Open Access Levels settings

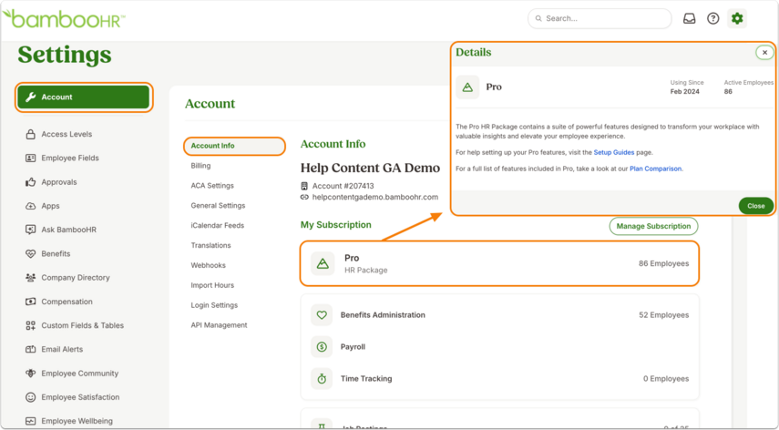(x=67, y=135)
